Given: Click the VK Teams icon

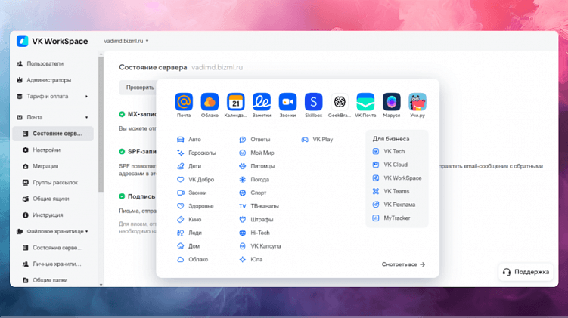Looking at the screenshot, I should point(376,191).
